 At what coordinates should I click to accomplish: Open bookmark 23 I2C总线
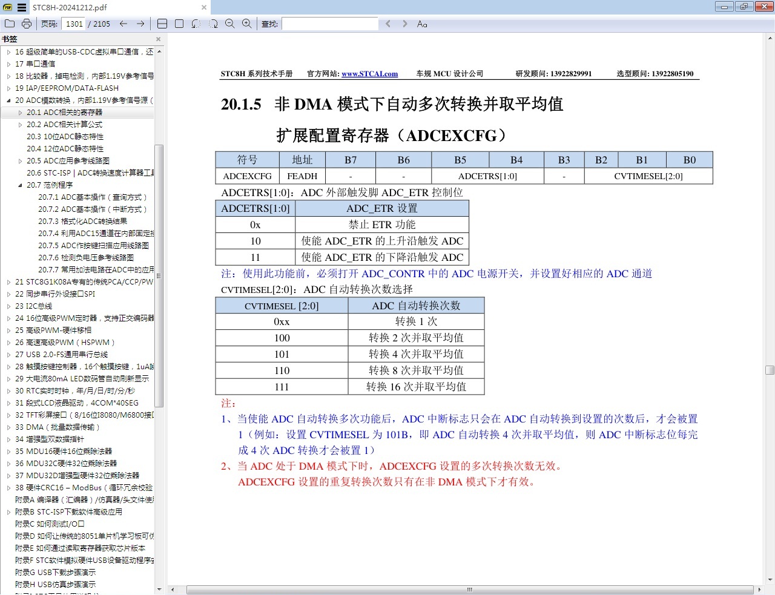tap(34, 306)
